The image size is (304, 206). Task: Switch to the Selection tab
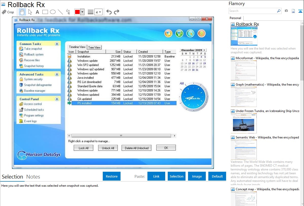(12, 177)
